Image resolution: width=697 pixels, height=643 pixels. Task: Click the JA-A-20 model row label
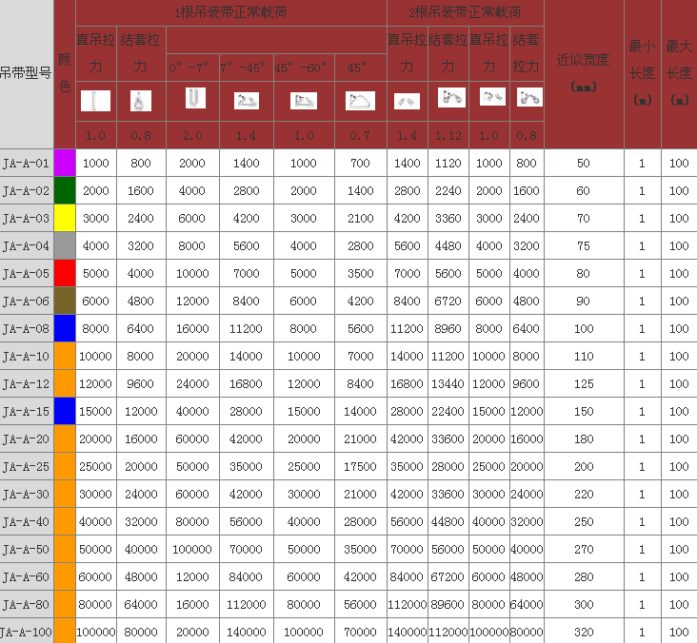(26, 438)
